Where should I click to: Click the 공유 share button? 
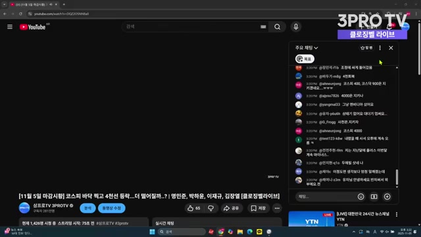point(232,208)
